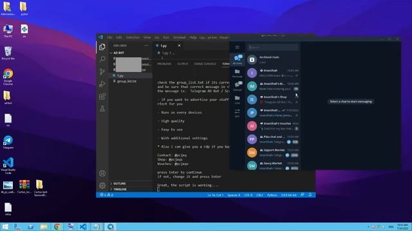Open Source Control view in VS Code
The height and width of the screenshot is (231, 412).
click(102, 71)
